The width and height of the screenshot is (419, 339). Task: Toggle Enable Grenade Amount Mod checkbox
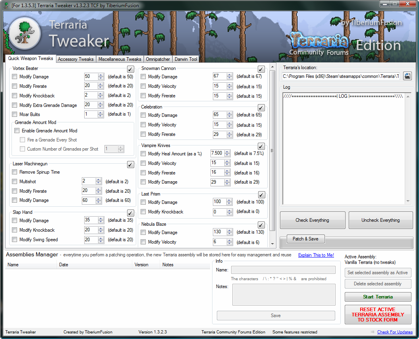[17, 130]
